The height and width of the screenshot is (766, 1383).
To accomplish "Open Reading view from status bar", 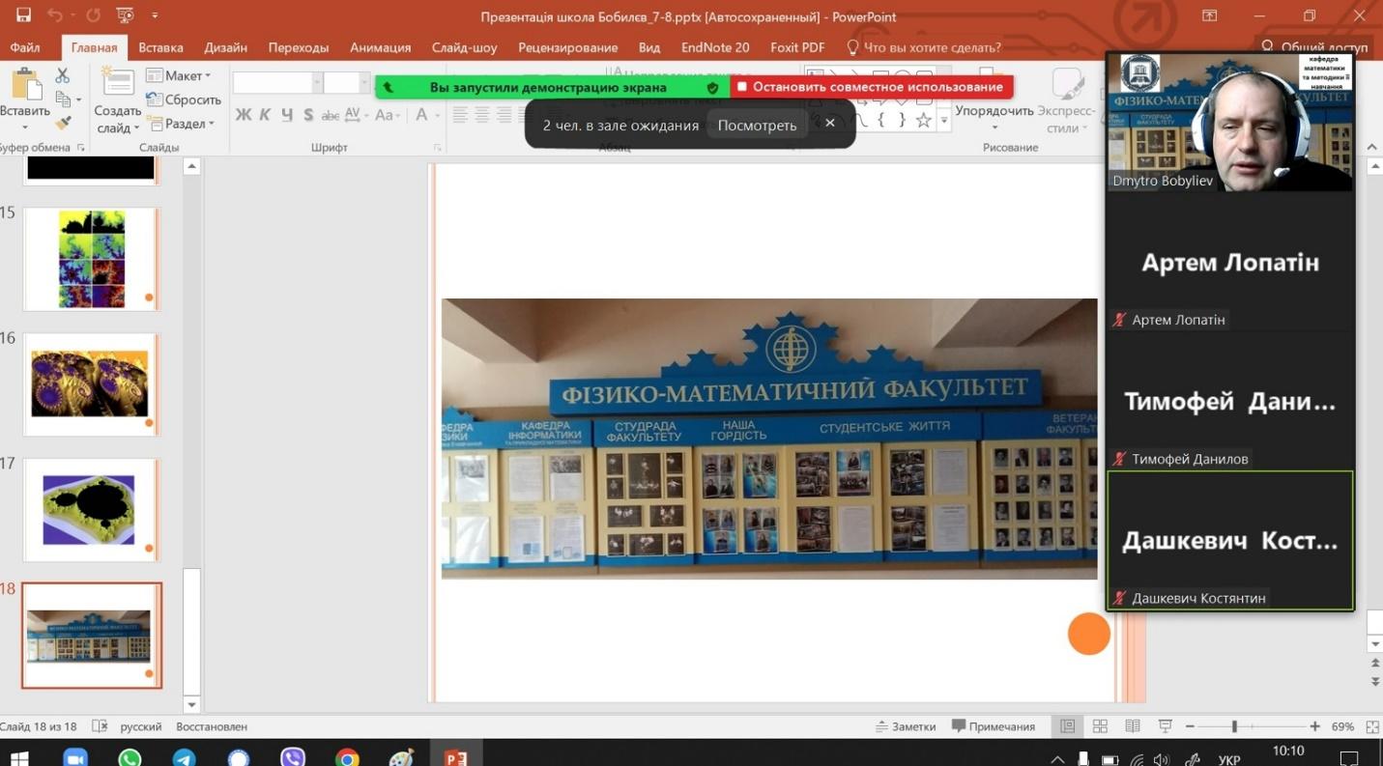I will click(x=1132, y=726).
